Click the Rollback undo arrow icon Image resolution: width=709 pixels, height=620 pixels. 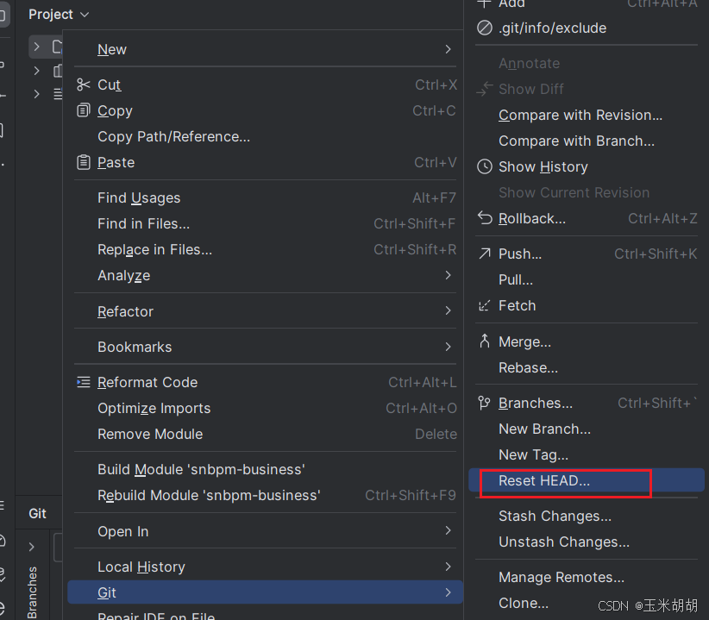485,218
